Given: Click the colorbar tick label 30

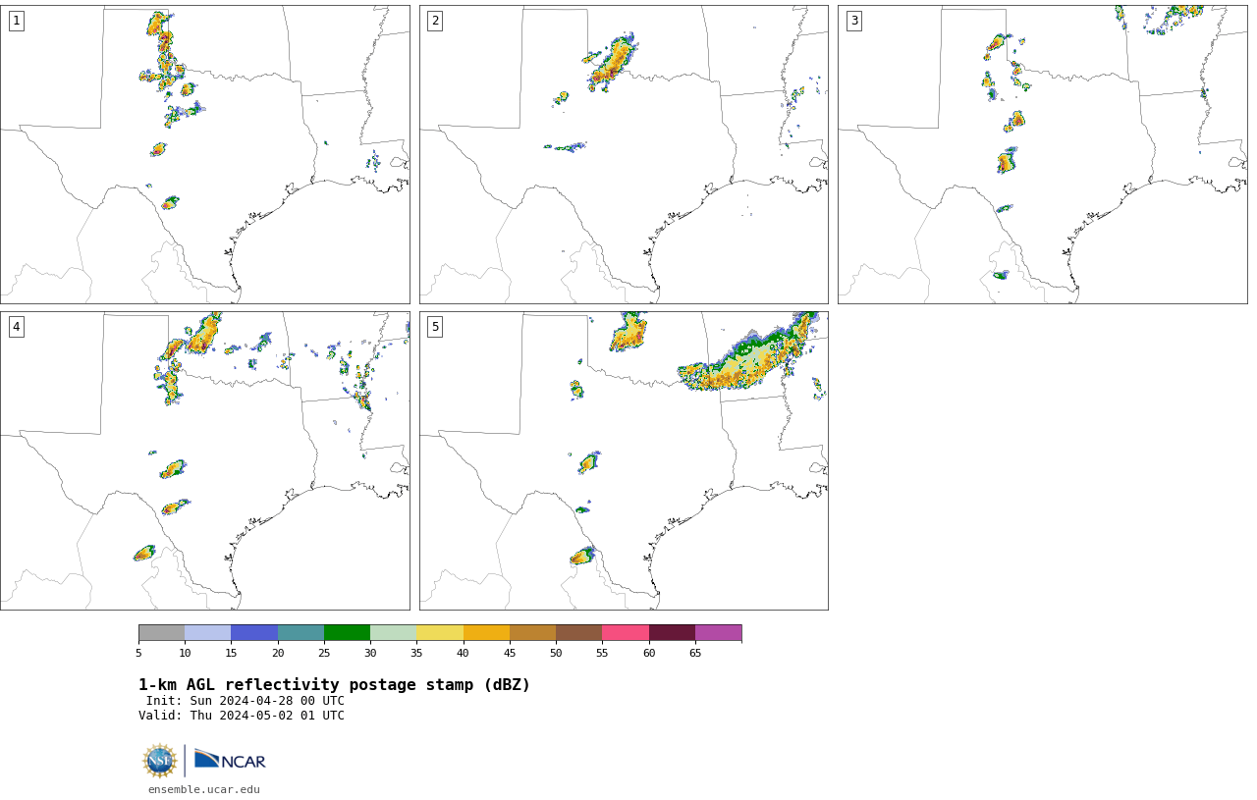Looking at the screenshot, I should coord(370,653).
